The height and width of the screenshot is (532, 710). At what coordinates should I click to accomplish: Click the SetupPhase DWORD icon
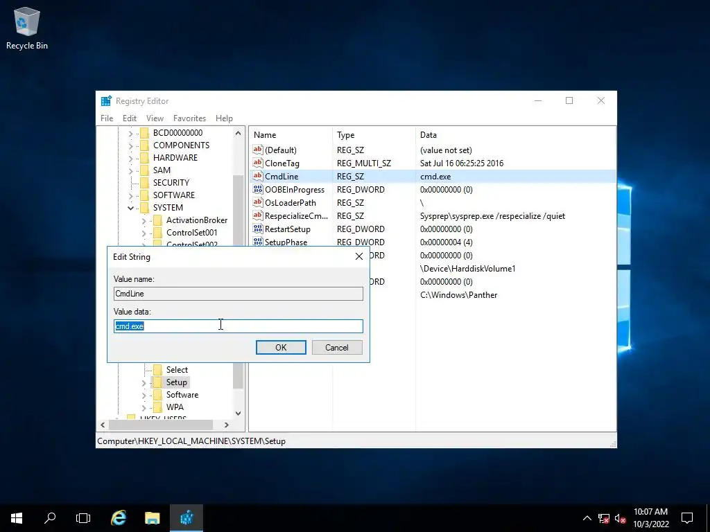[x=258, y=242]
